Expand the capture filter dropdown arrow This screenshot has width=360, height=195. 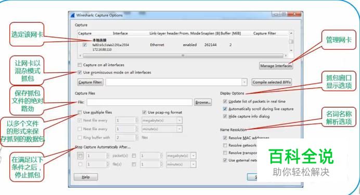[x=245, y=82]
